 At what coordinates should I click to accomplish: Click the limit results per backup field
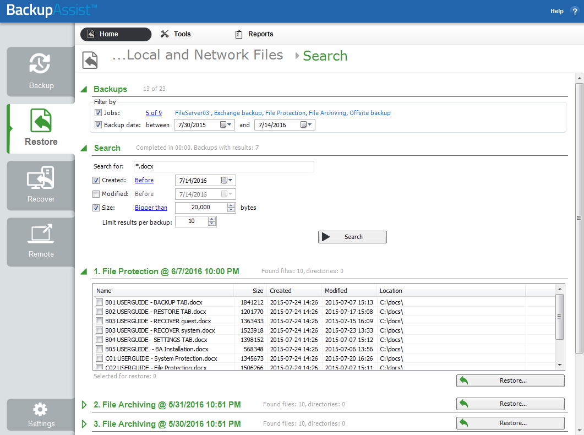[x=192, y=221]
